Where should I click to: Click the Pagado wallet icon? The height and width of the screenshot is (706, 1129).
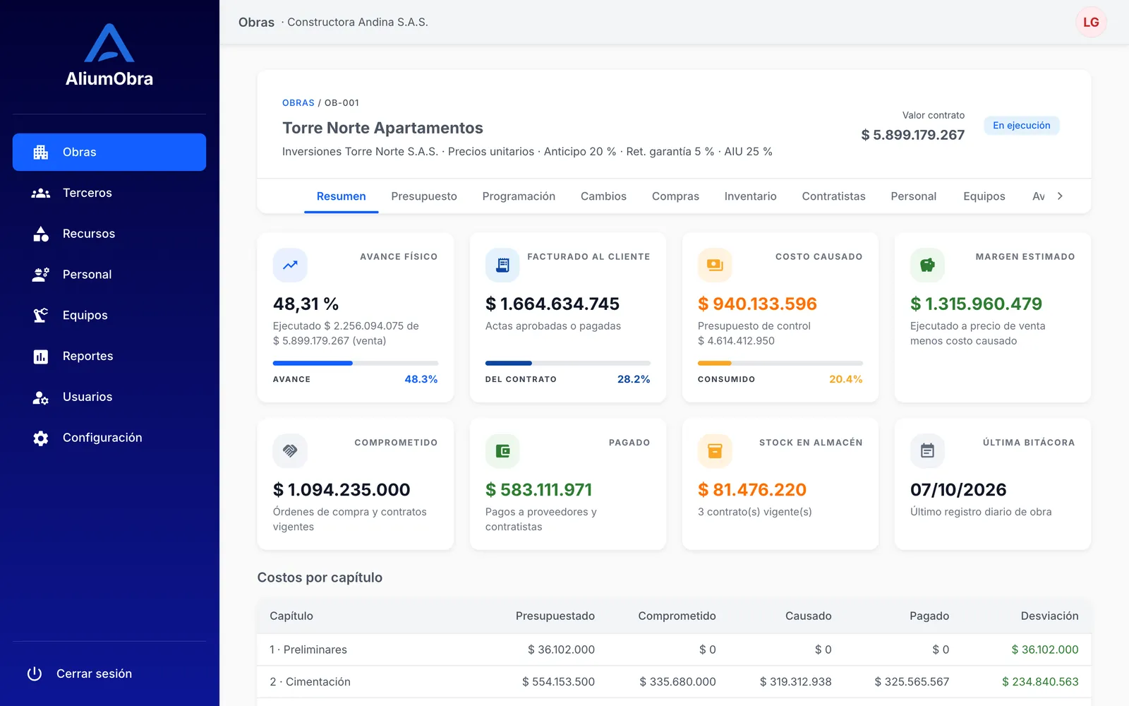[502, 451]
